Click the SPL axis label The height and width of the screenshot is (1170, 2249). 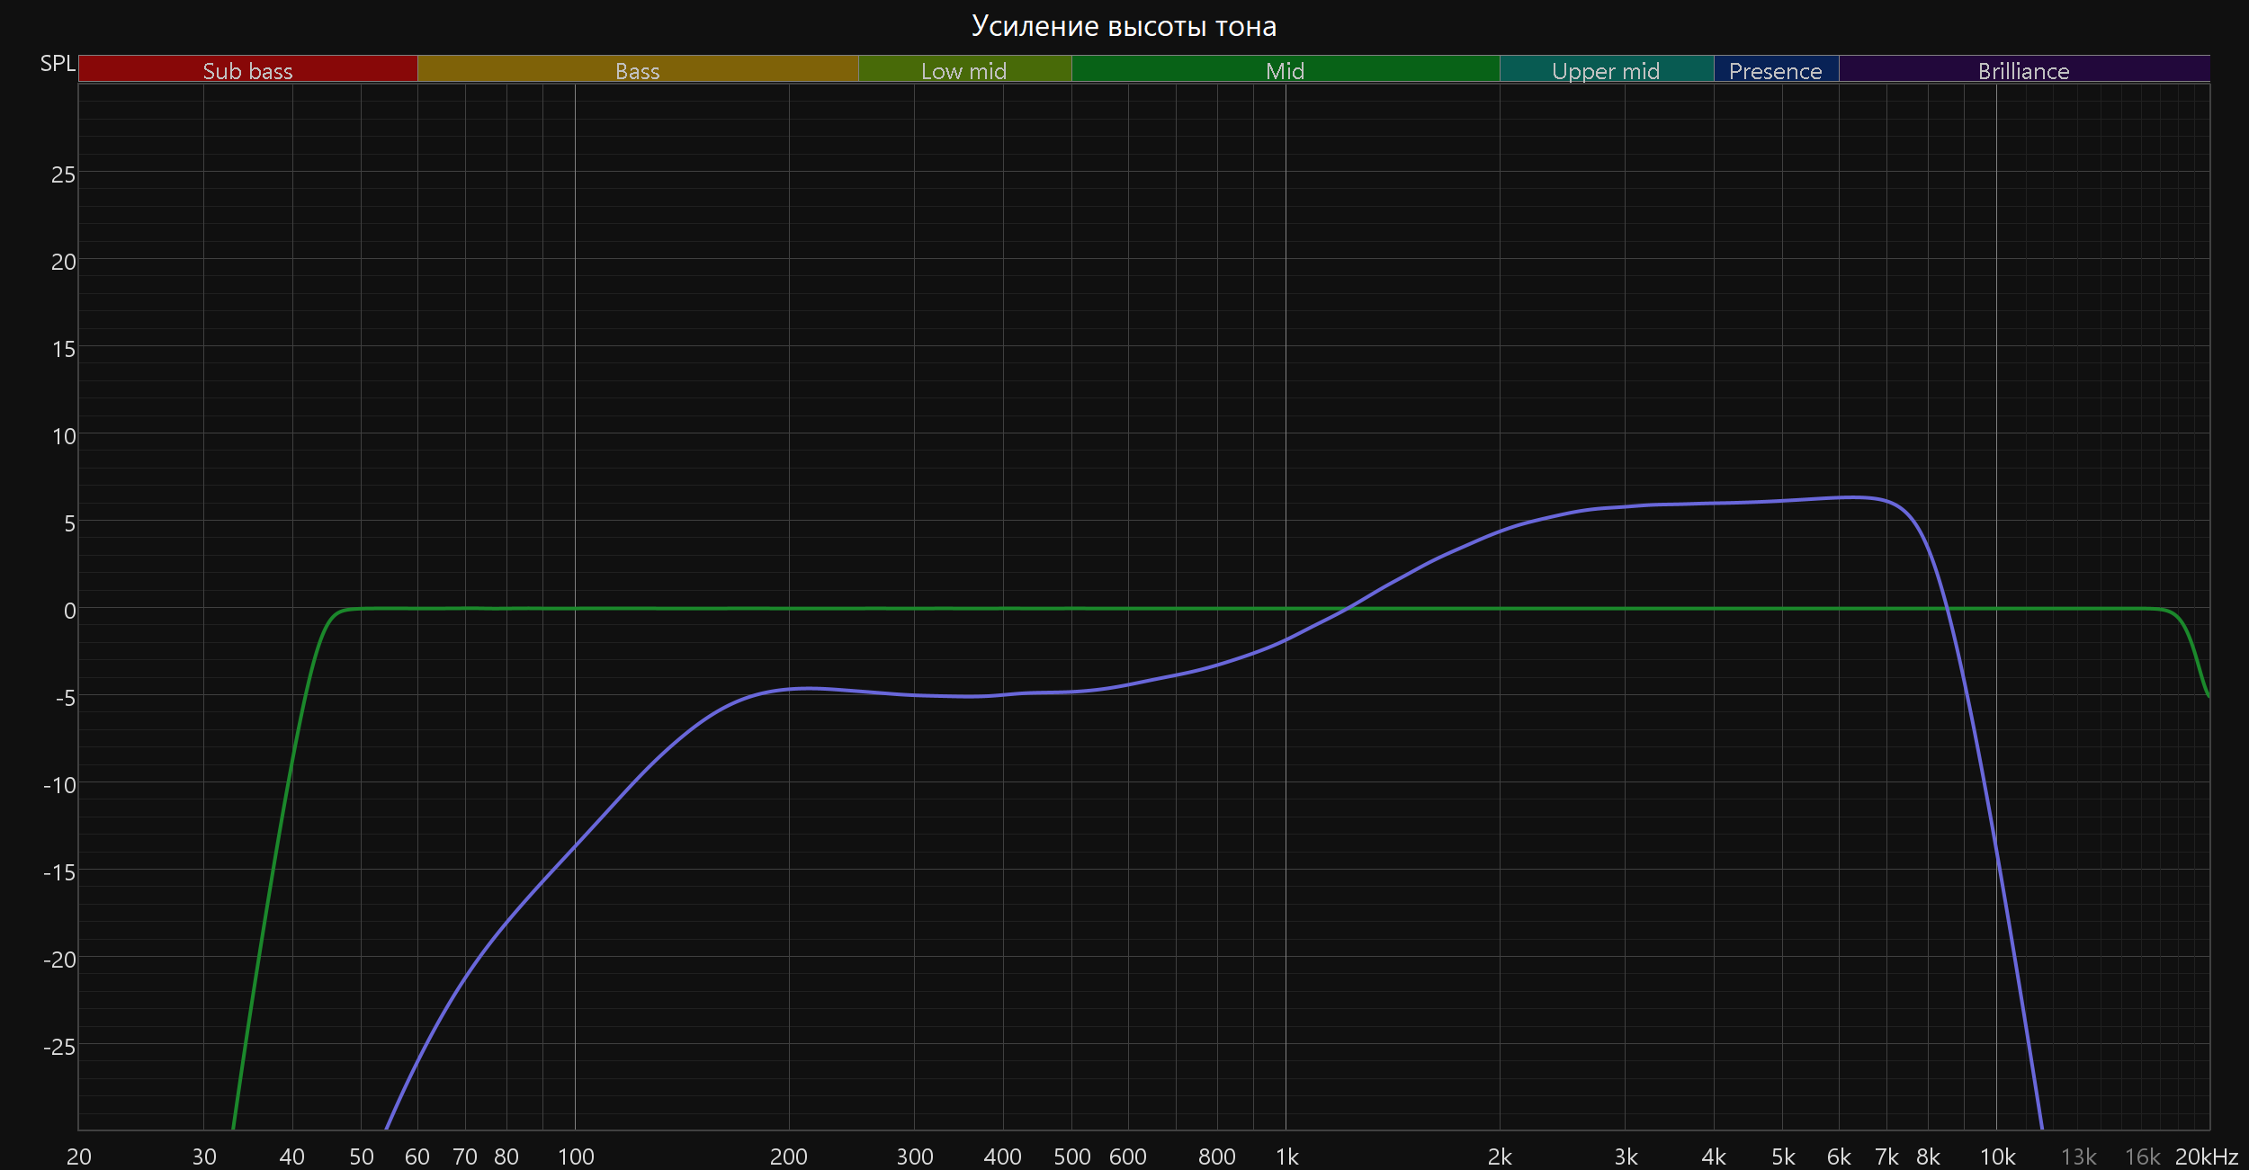58,64
